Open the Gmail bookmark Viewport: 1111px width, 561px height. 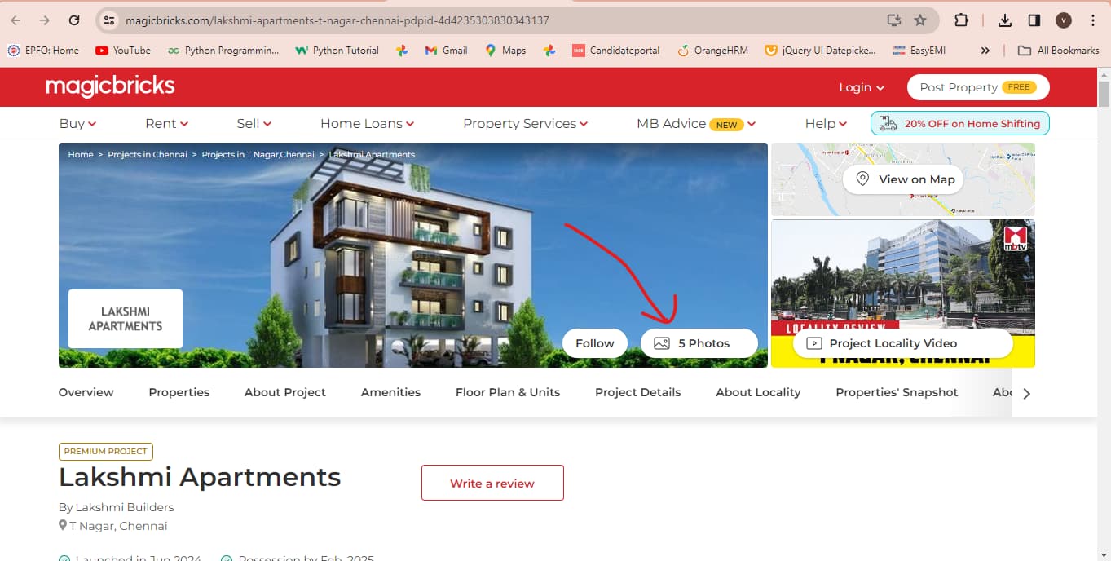446,51
